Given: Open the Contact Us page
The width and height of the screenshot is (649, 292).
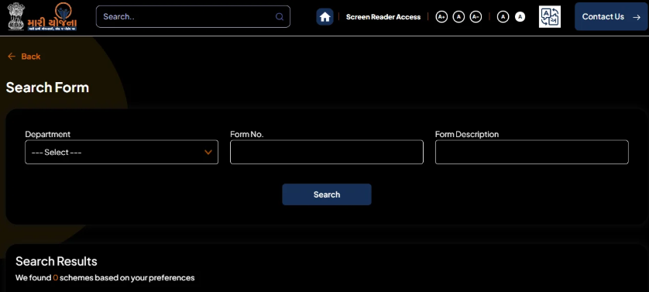Looking at the screenshot, I should (x=611, y=16).
